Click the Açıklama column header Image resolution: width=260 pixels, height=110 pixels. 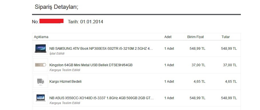click(41, 37)
